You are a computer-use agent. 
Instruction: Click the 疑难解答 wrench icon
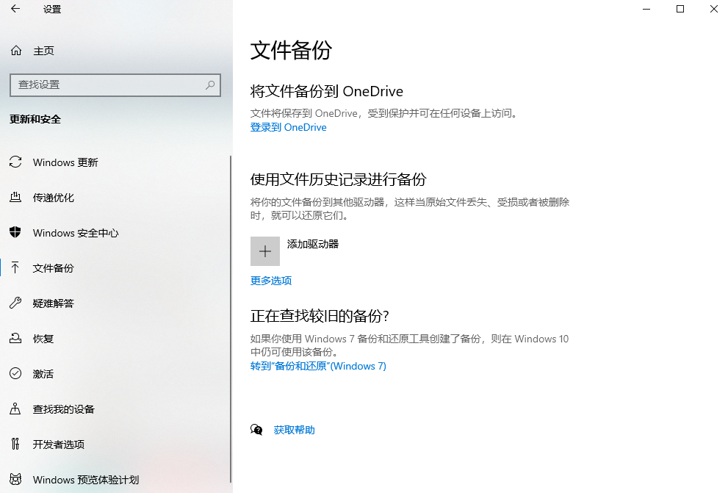click(15, 303)
